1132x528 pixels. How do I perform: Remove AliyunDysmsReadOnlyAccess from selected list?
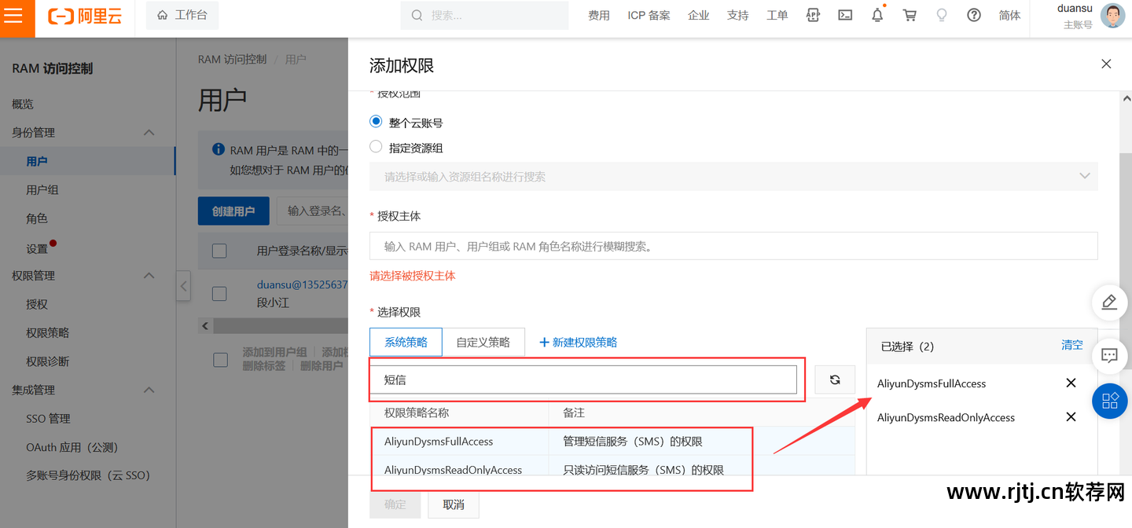1071,417
